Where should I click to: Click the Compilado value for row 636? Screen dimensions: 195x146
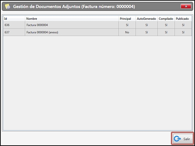(x=166, y=25)
